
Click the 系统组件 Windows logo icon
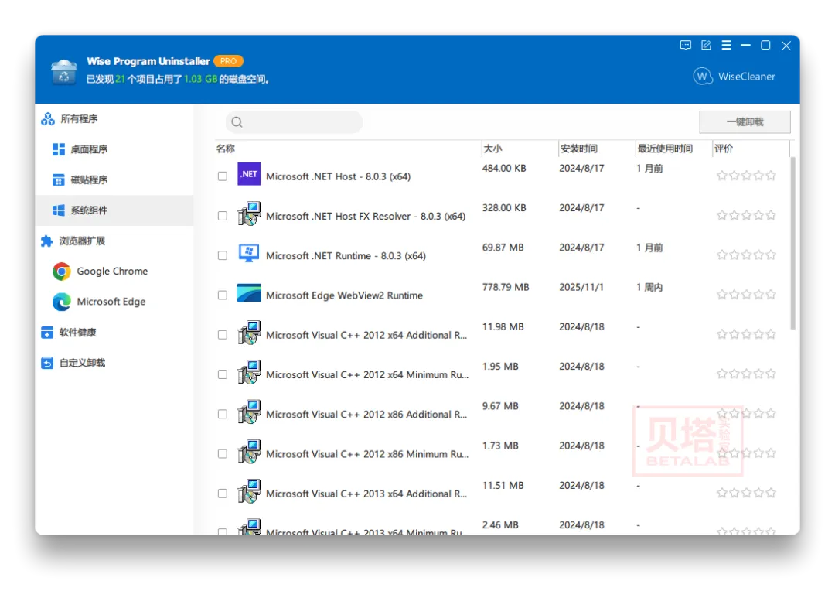click(59, 210)
